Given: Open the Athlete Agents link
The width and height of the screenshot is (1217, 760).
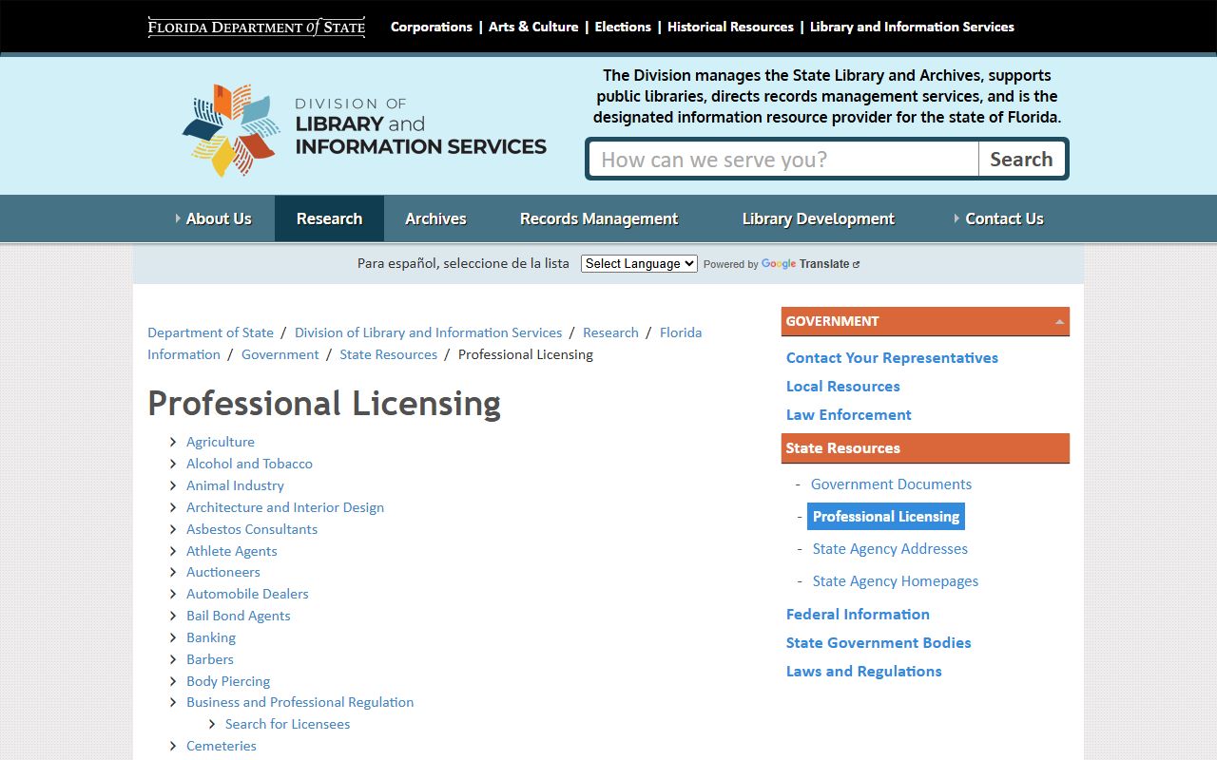Looking at the screenshot, I should [x=232, y=551].
